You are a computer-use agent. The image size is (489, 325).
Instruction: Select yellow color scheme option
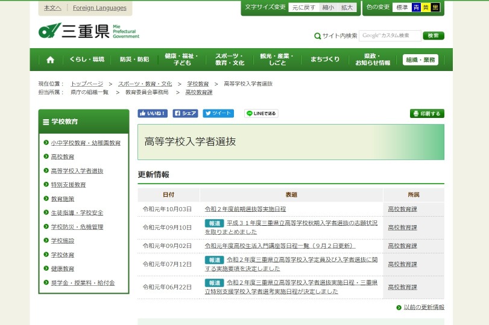coord(426,8)
